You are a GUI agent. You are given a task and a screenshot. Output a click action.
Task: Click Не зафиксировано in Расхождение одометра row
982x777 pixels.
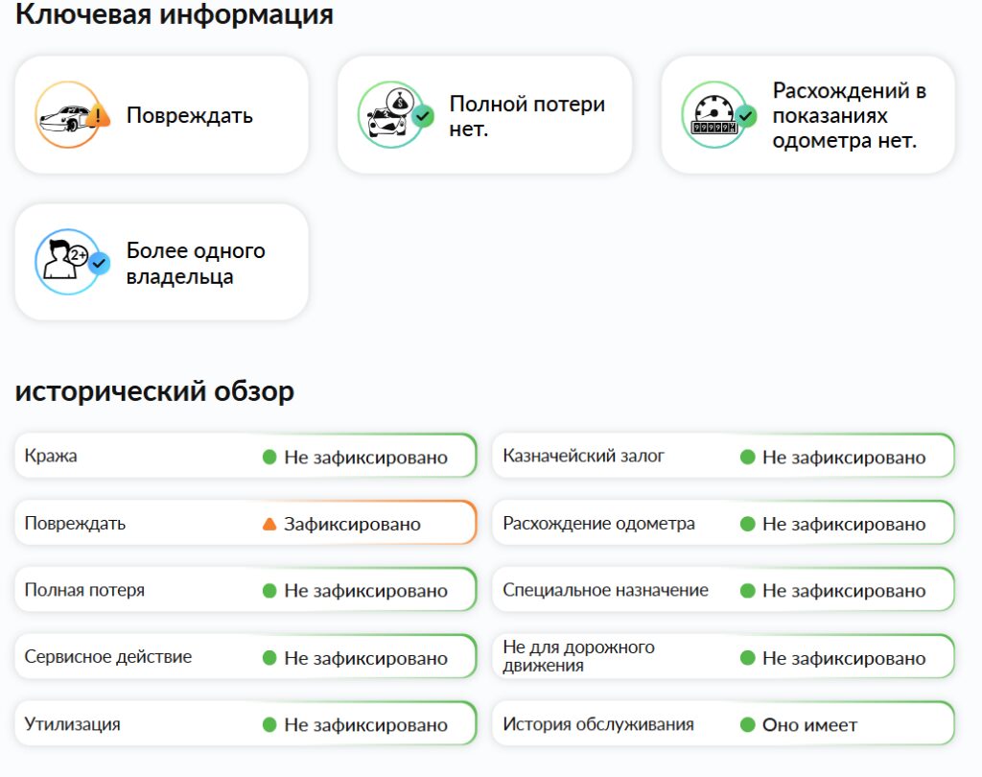(x=844, y=524)
